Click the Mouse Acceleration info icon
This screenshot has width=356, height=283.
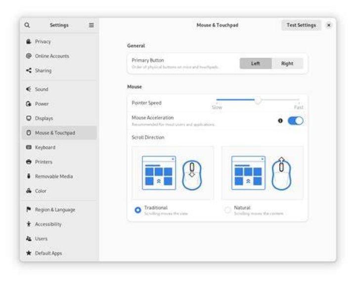(x=280, y=121)
